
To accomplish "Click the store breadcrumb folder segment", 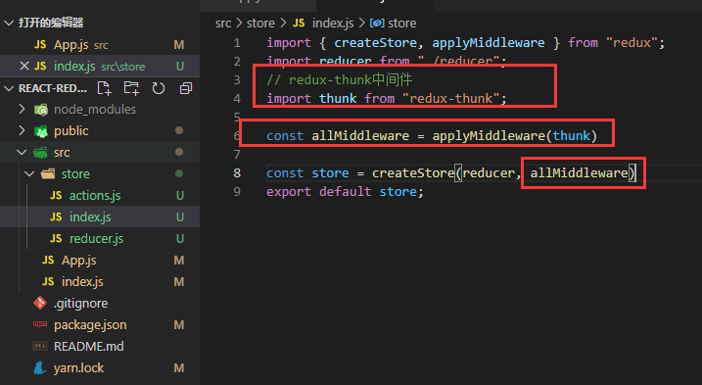I will point(260,23).
